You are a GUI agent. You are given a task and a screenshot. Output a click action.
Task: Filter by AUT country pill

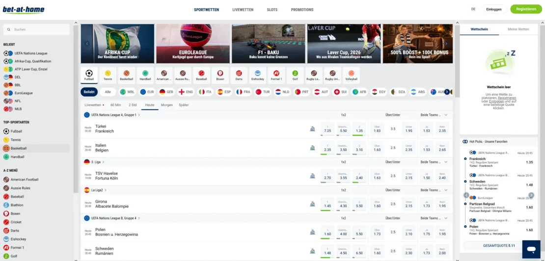322,92
